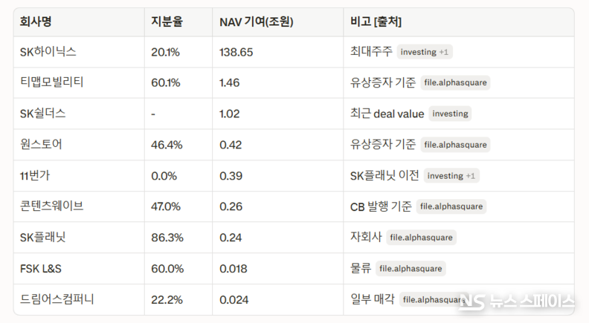This screenshot has width=589, height=323.
Task: Click investing source chip in SK쉴더스 row
Action: (450, 114)
